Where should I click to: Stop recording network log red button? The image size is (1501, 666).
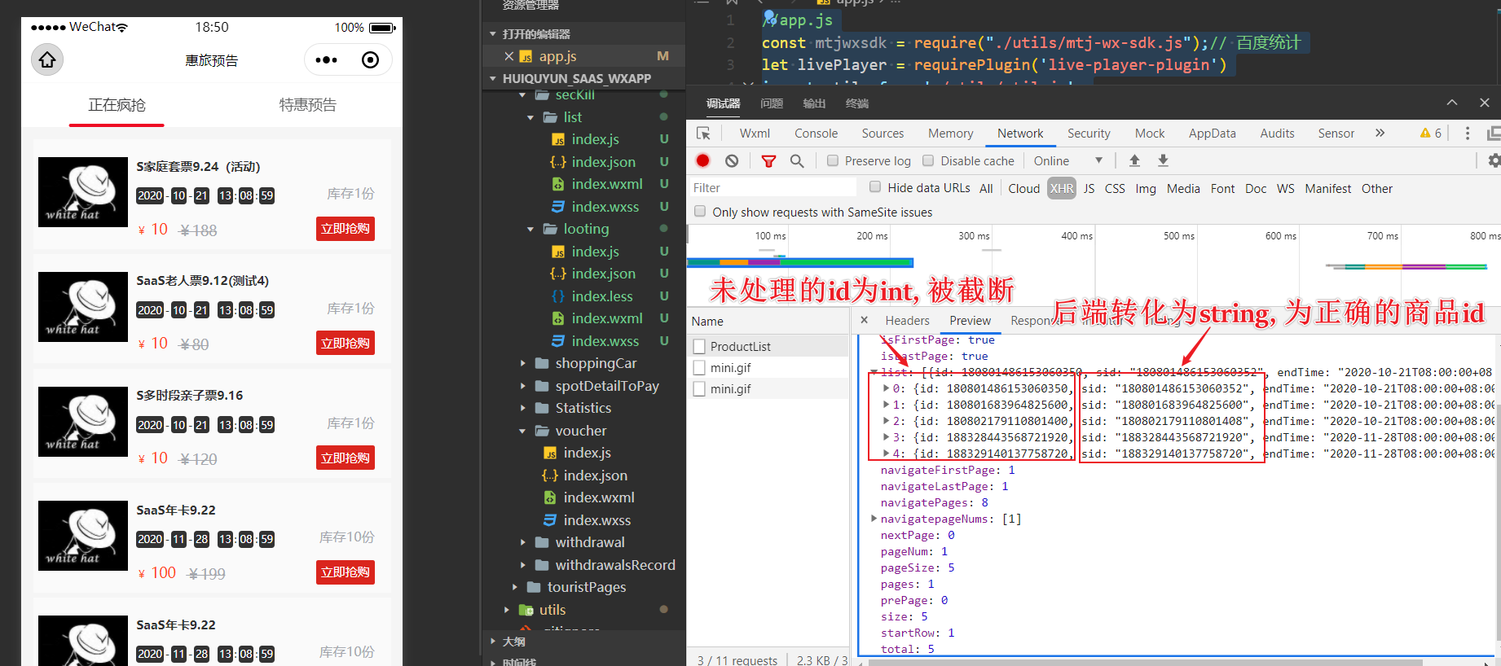coord(703,161)
